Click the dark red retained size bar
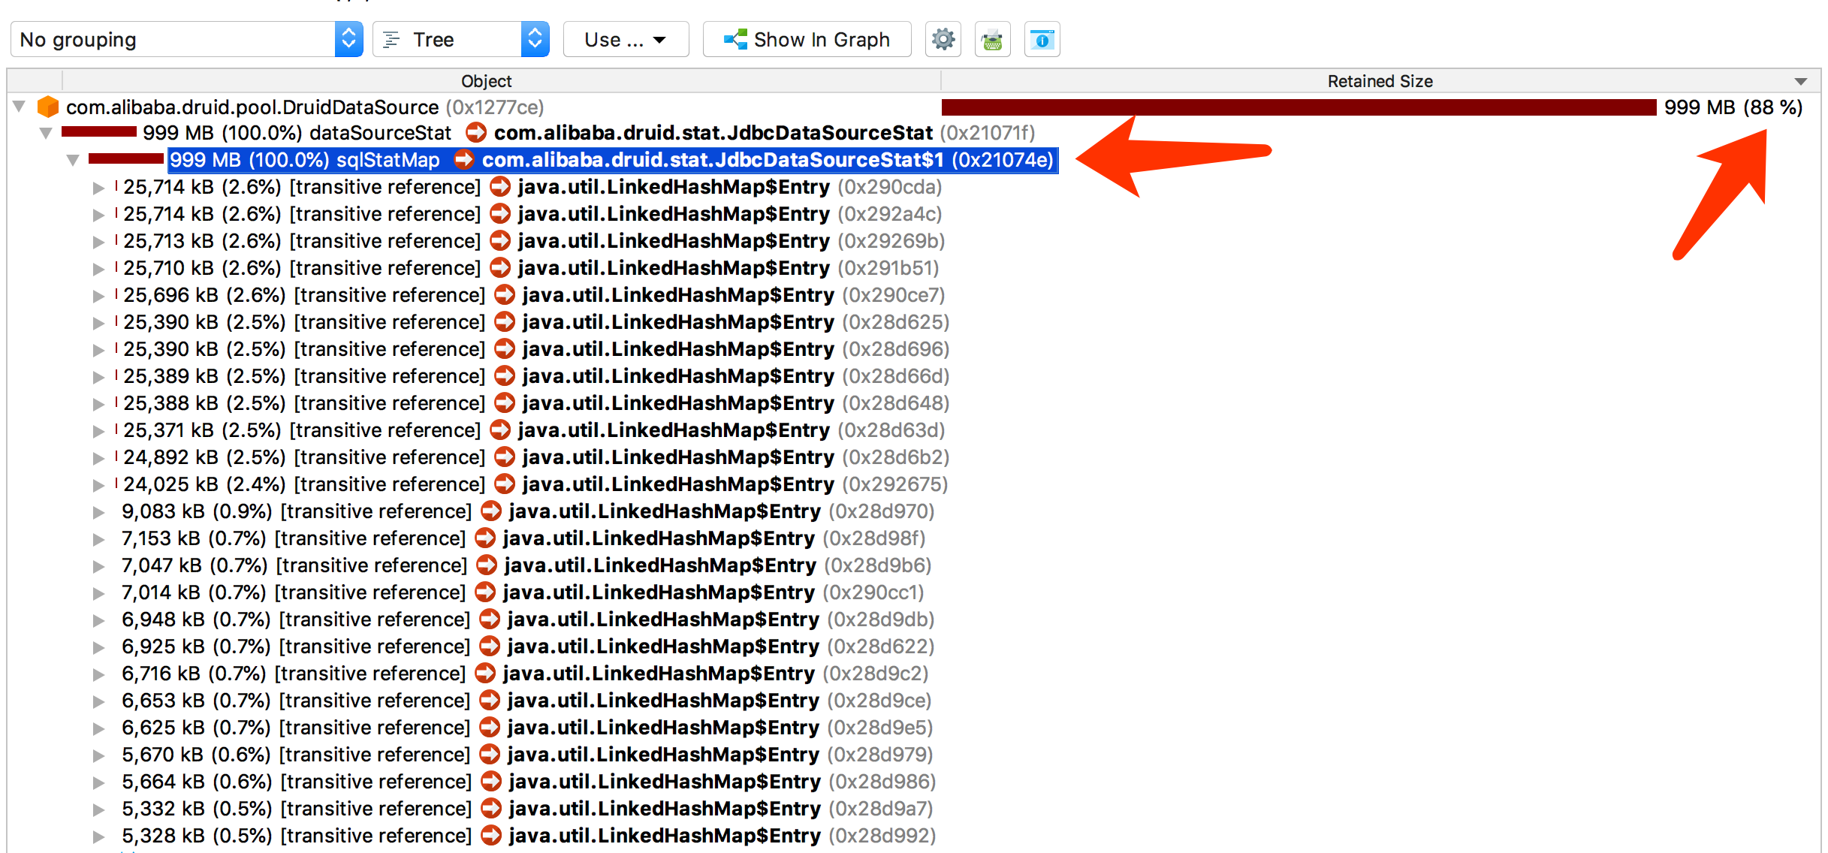Viewport: 1828px width, 853px height. 1299,107
